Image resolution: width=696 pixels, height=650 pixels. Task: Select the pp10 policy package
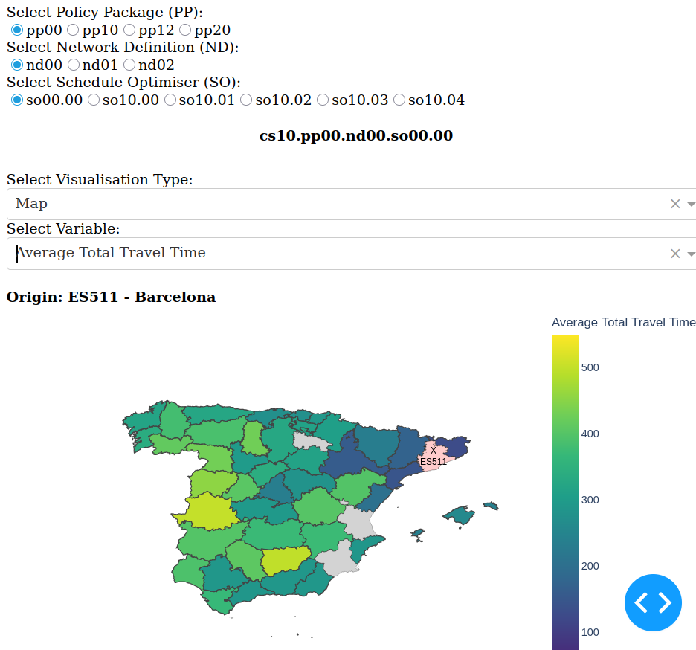[73, 30]
